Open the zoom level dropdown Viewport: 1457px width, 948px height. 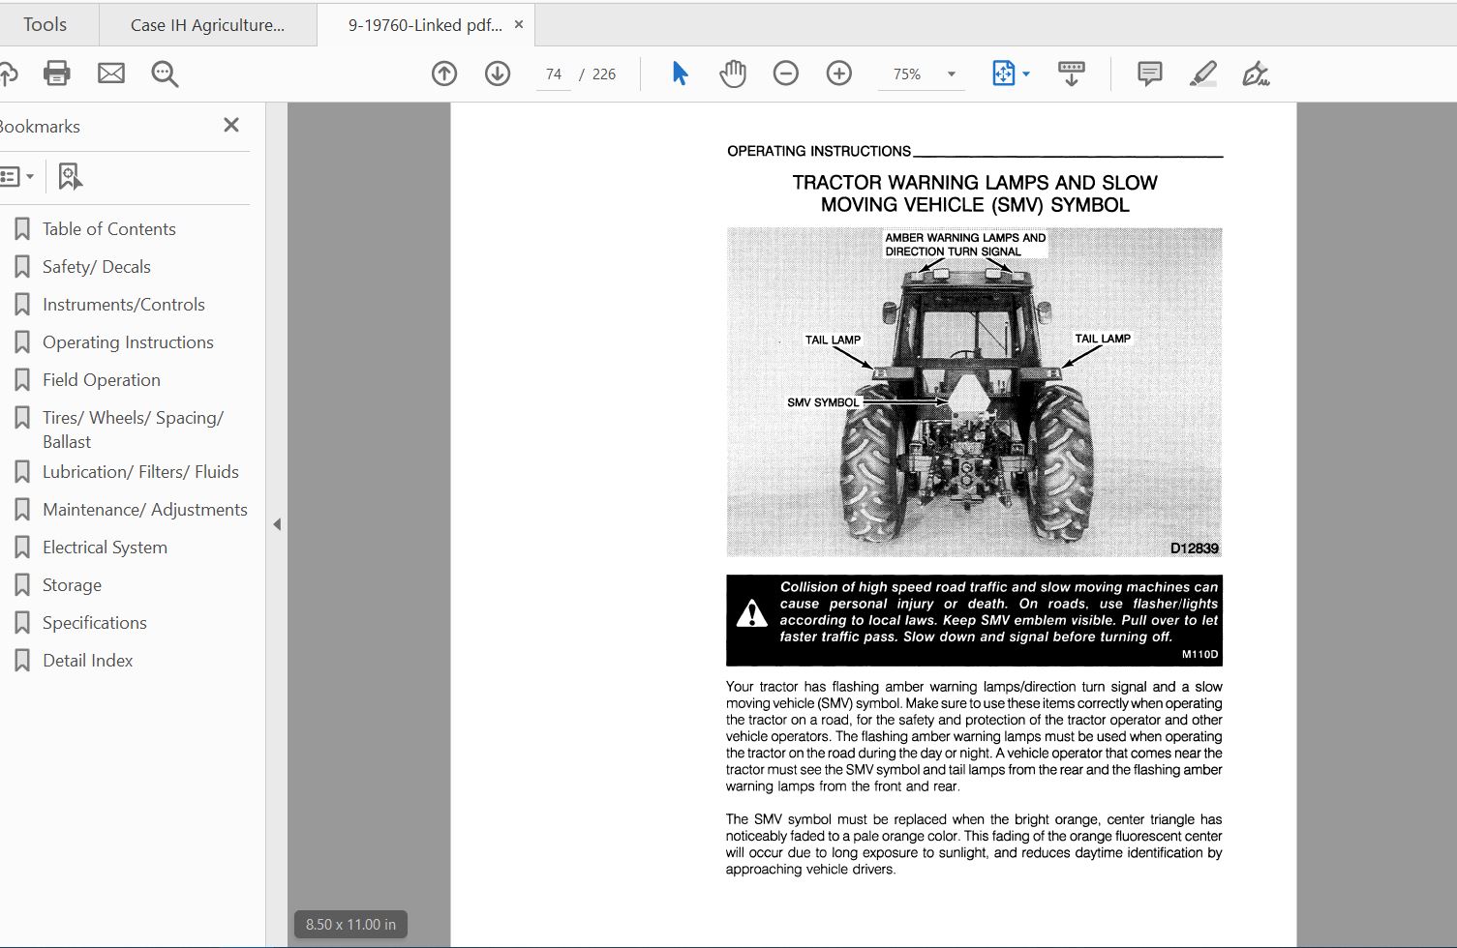(x=952, y=74)
